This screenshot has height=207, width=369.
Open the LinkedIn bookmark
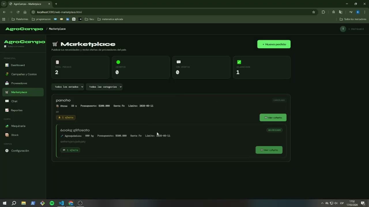point(67,19)
